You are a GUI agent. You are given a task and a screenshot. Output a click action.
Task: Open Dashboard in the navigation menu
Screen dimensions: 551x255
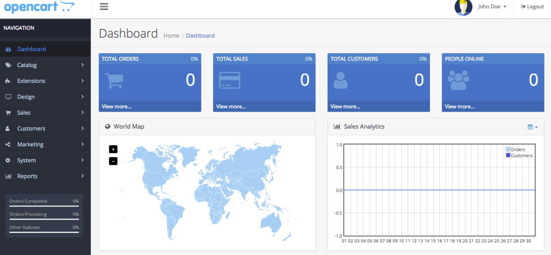tap(45, 49)
